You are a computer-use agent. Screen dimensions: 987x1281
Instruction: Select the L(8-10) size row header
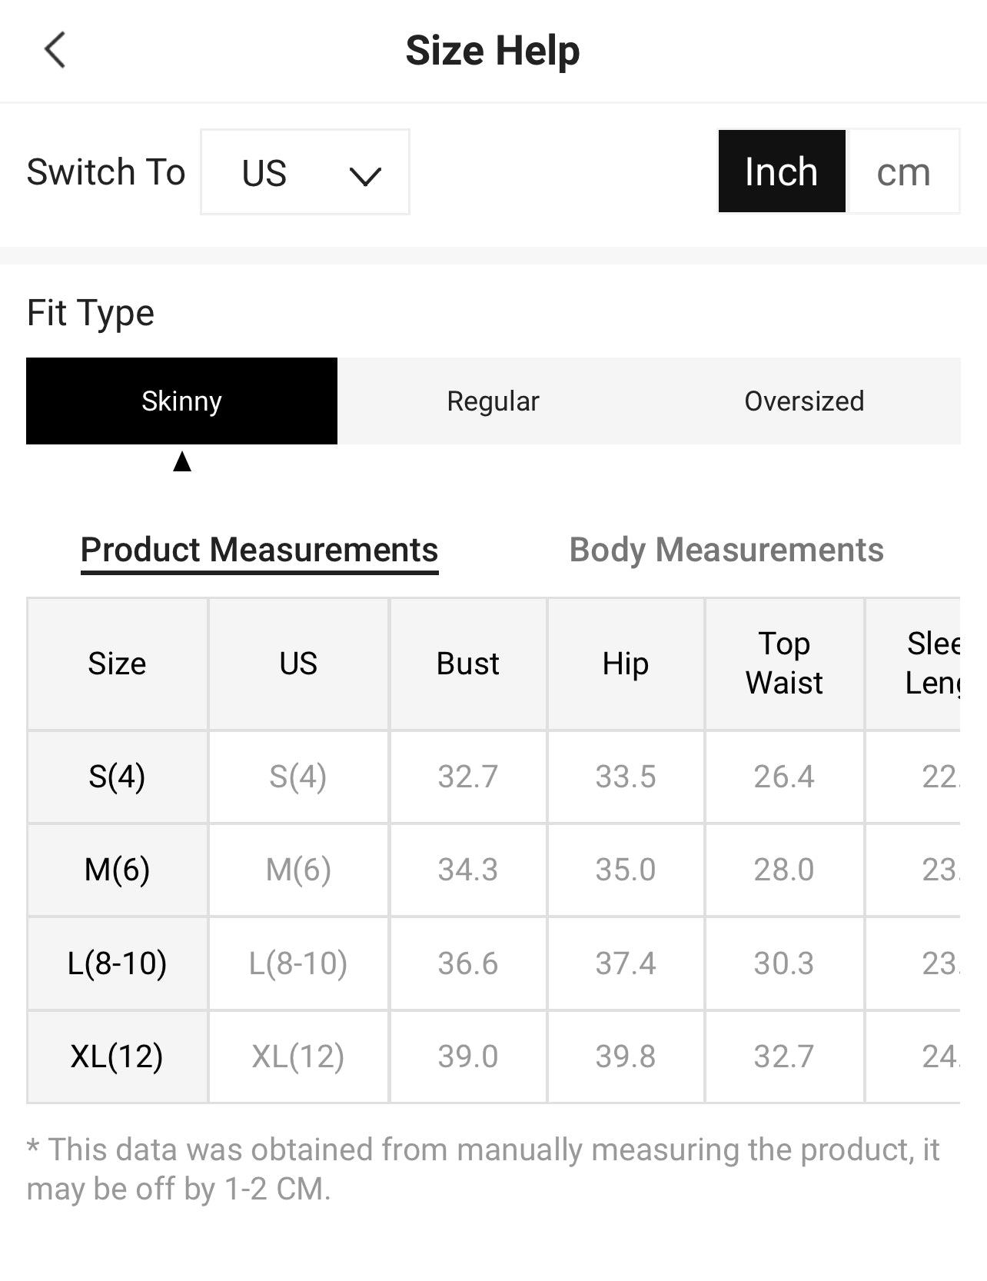117,963
